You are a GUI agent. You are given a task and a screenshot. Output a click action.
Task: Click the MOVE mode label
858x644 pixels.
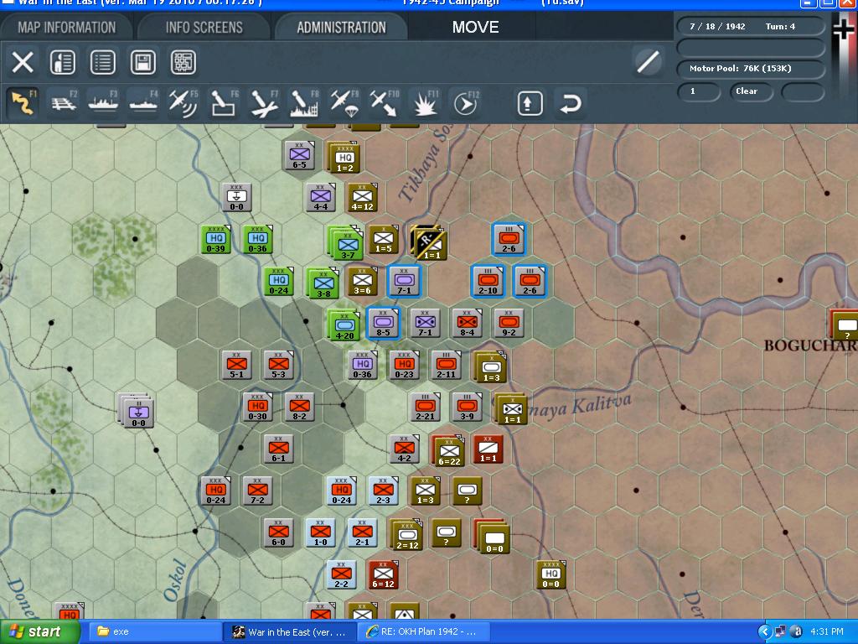(x=475, y=27)
